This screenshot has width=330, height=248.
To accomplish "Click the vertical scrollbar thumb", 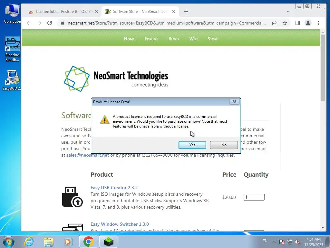I will [x=323, y=67].
